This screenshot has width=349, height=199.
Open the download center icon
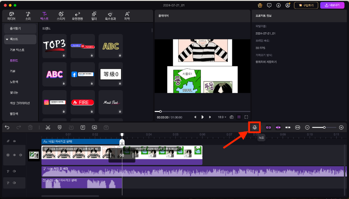278,5
